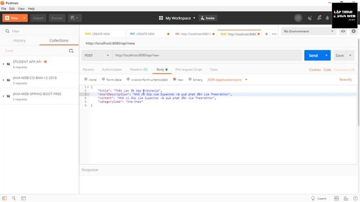This screenshot has width=360, height=202.
Task: Open the Help menu
Action: 31,9
